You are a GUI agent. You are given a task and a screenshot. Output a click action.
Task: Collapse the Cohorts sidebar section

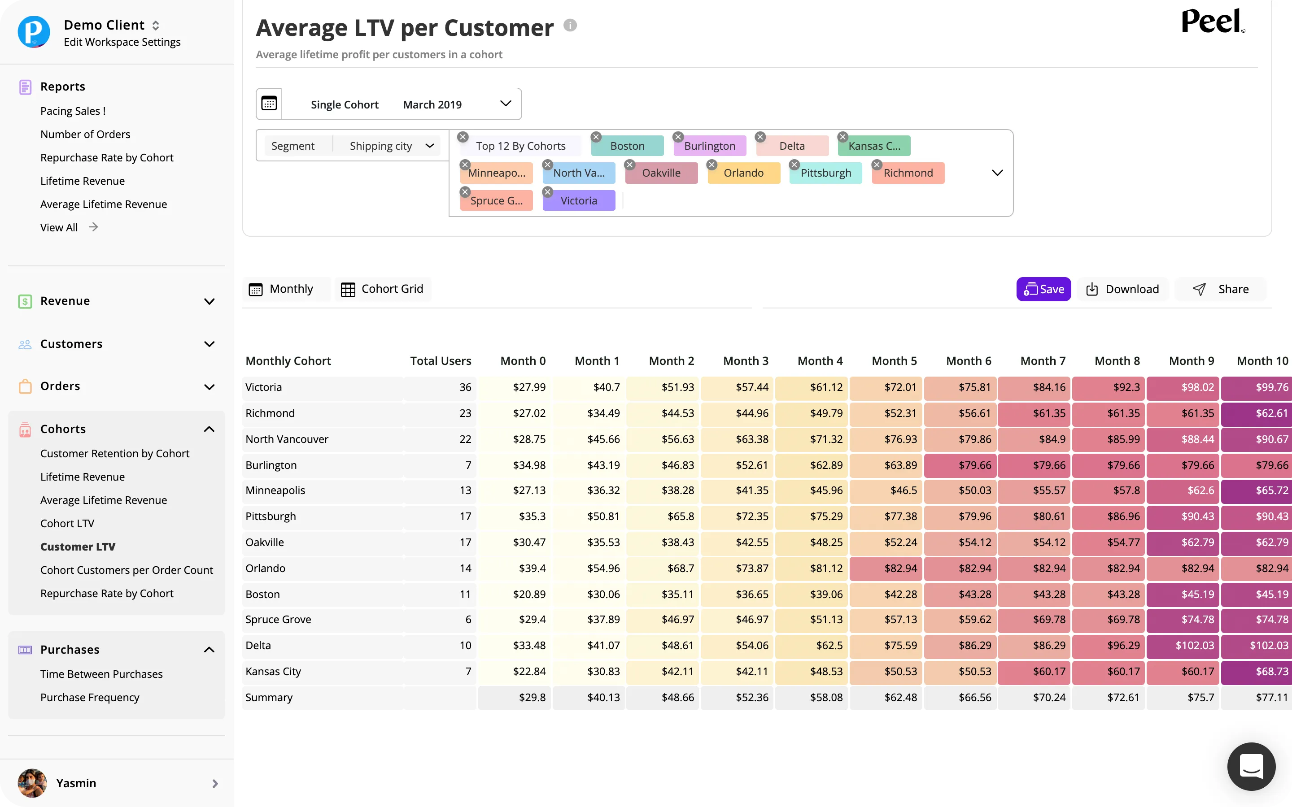[210, 429]
